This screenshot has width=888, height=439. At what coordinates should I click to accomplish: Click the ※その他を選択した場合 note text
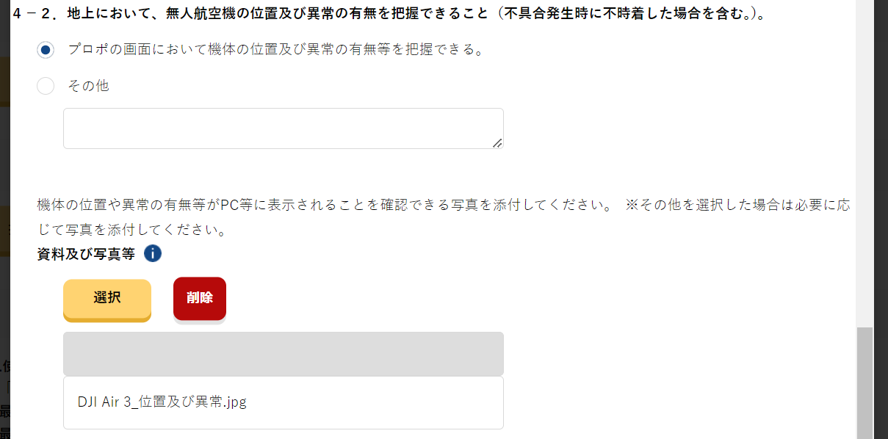point(734,205)
